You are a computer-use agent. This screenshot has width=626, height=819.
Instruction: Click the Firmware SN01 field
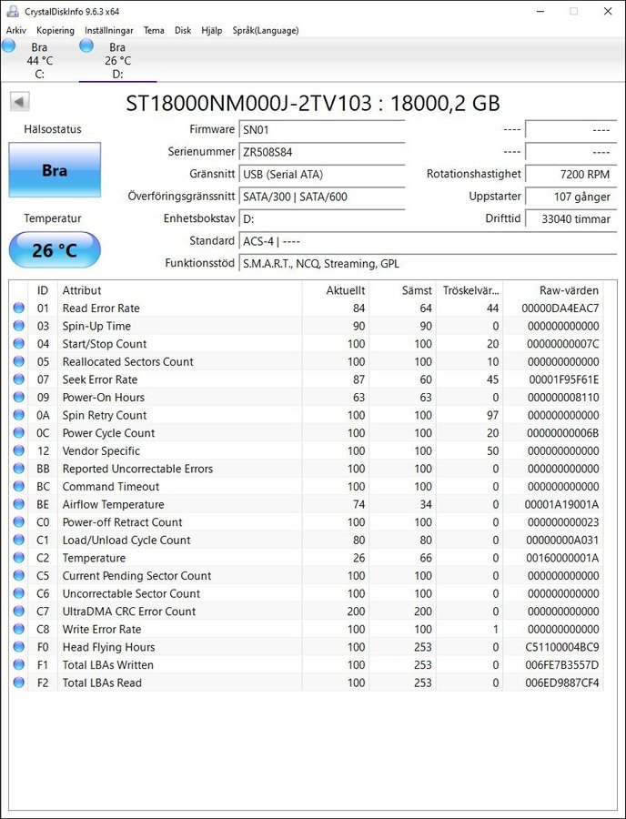tap(321, 130)
